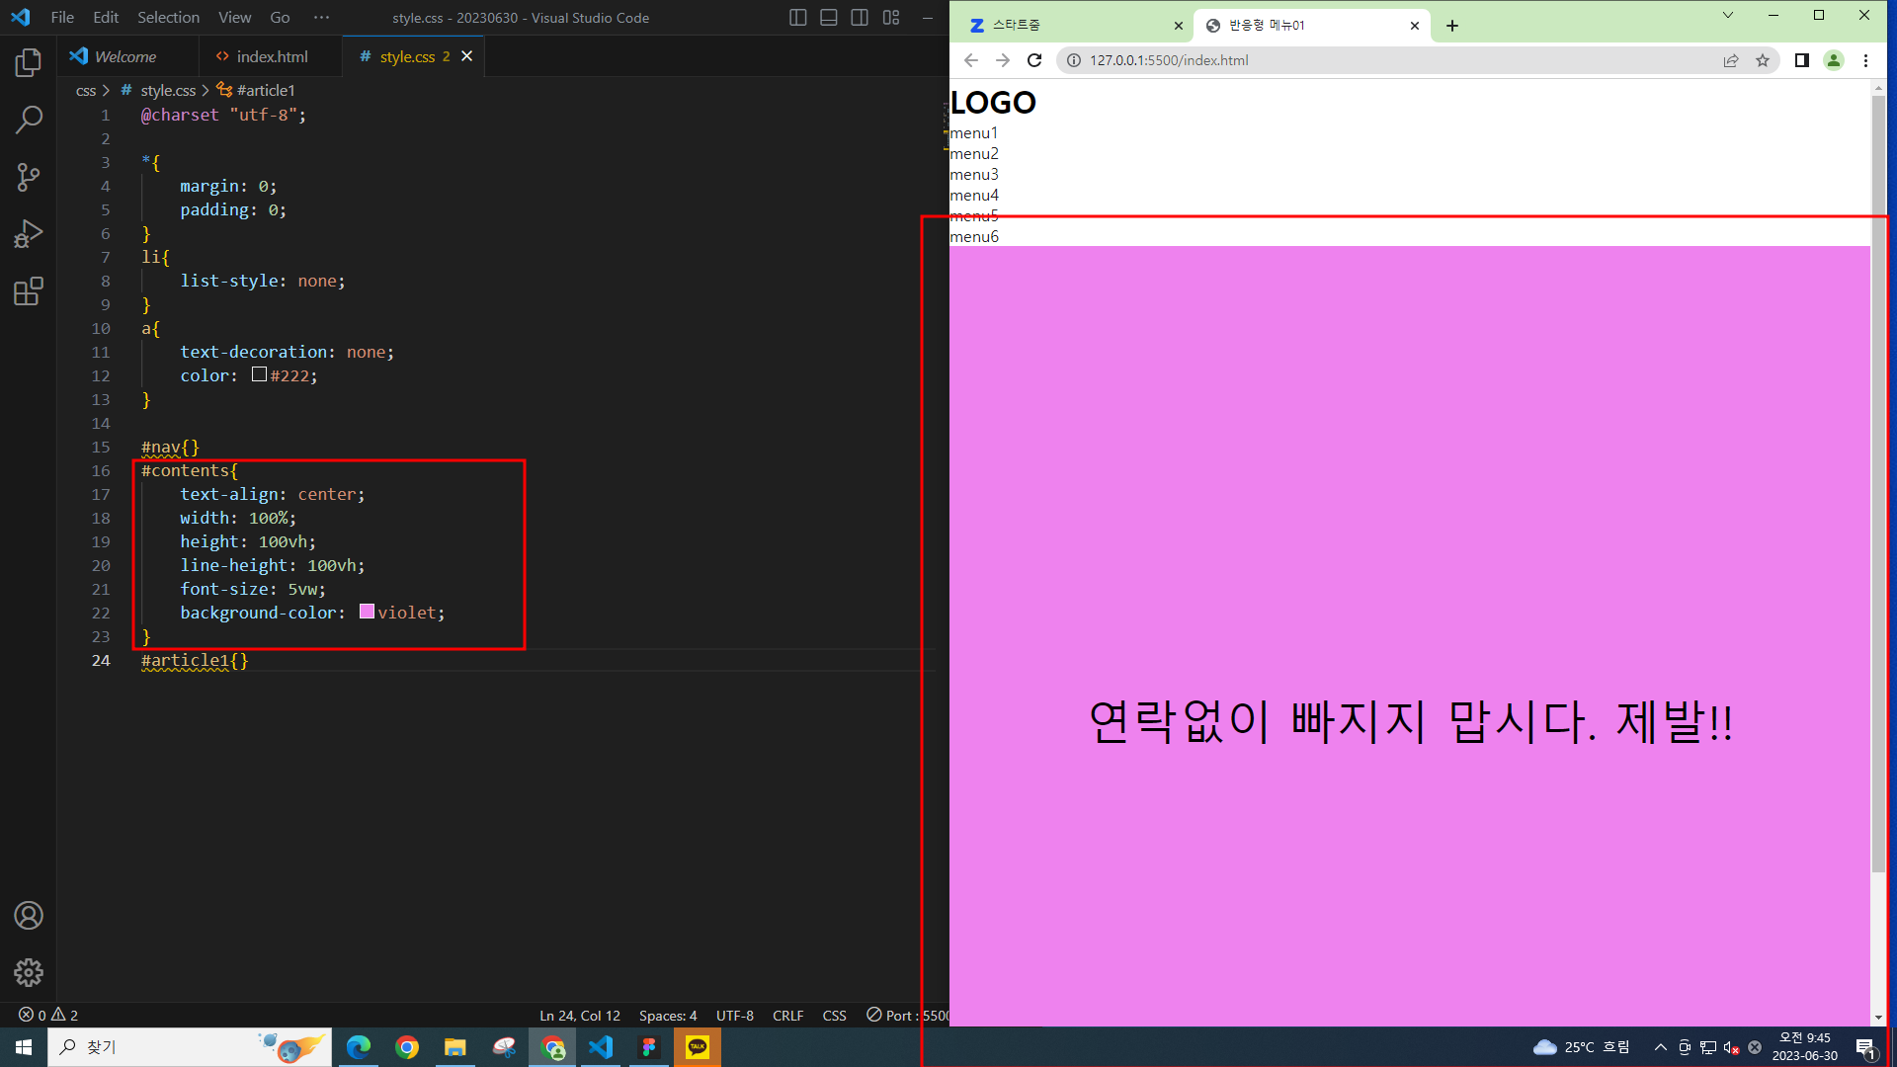Toggle the primary side bar layout button
Viewport: 1897px width, 1067px height.
coord(798,18)
